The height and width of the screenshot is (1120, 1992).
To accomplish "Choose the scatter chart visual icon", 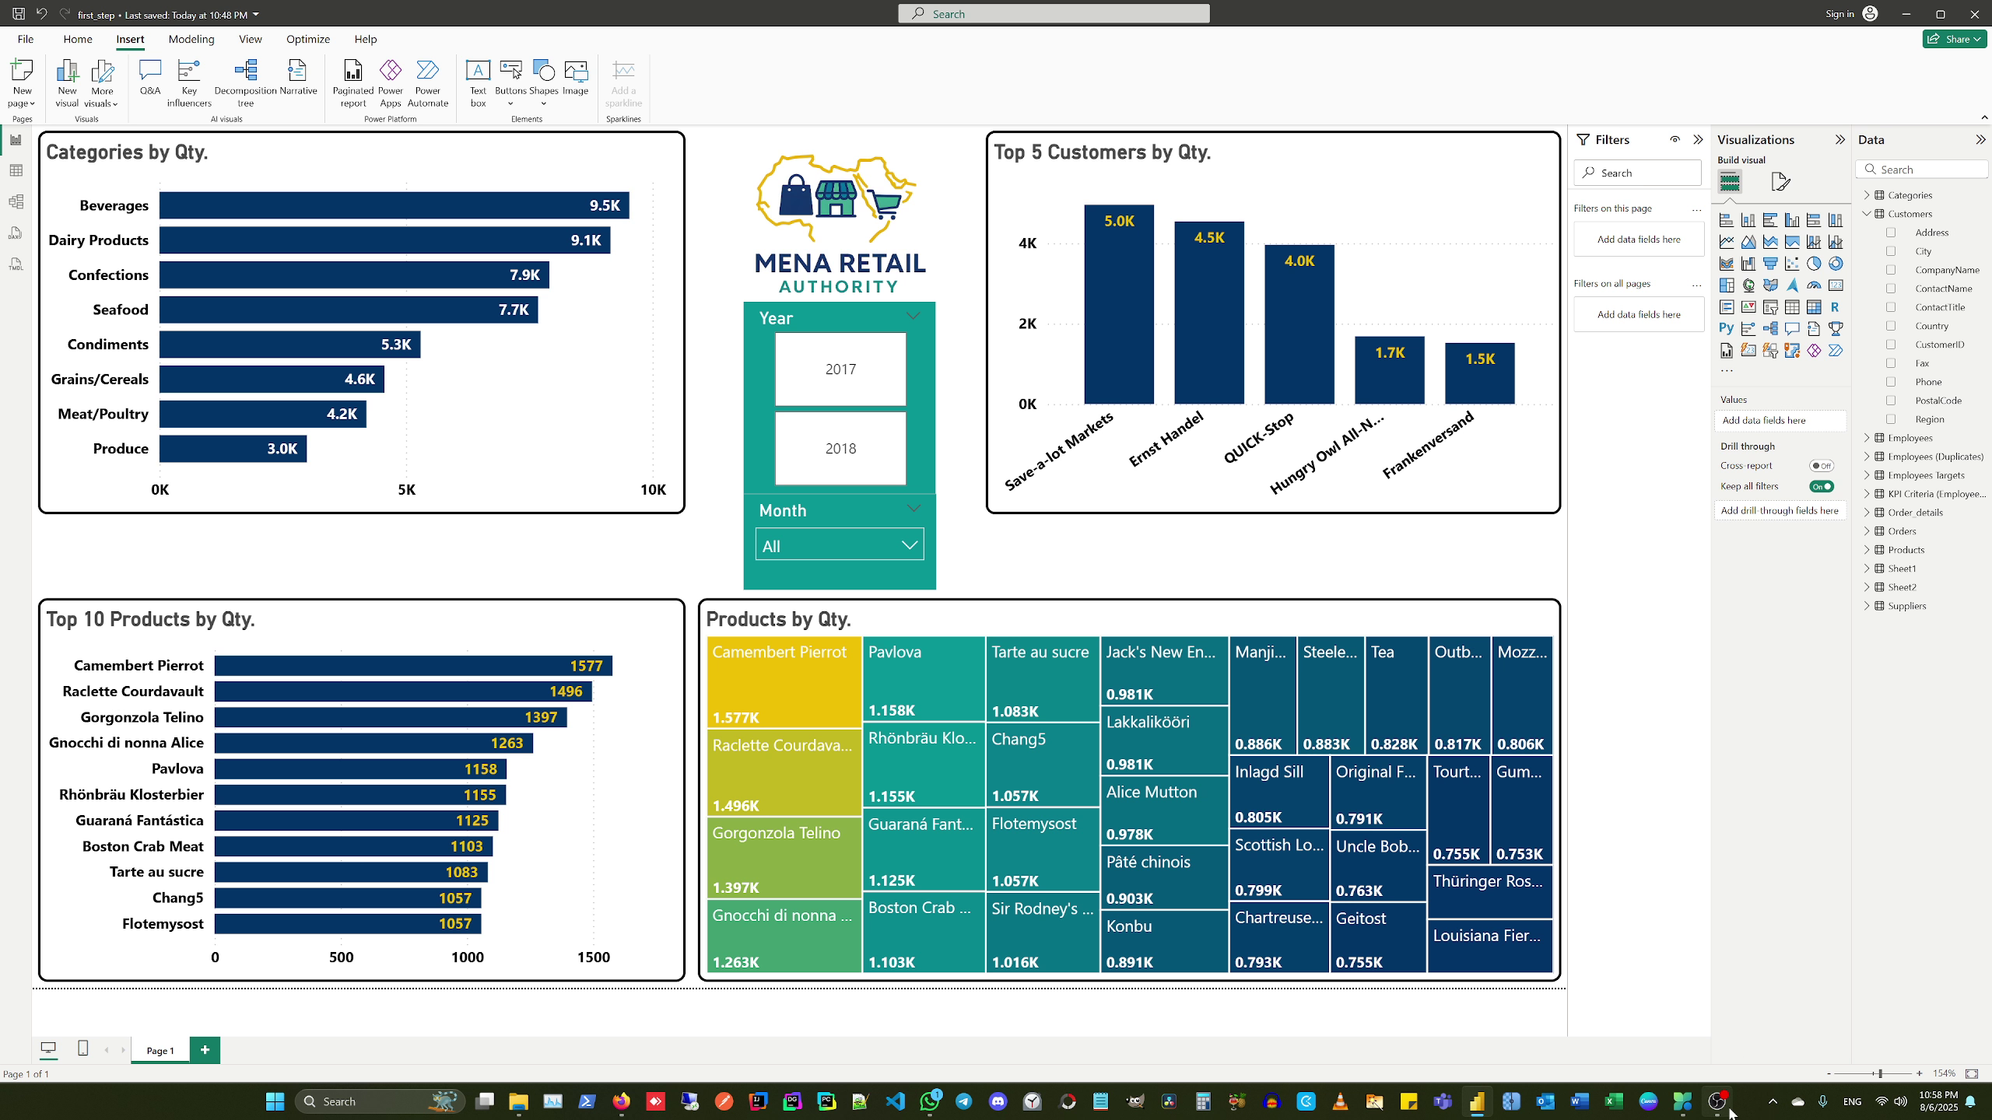I will [x=1792, y=264].
